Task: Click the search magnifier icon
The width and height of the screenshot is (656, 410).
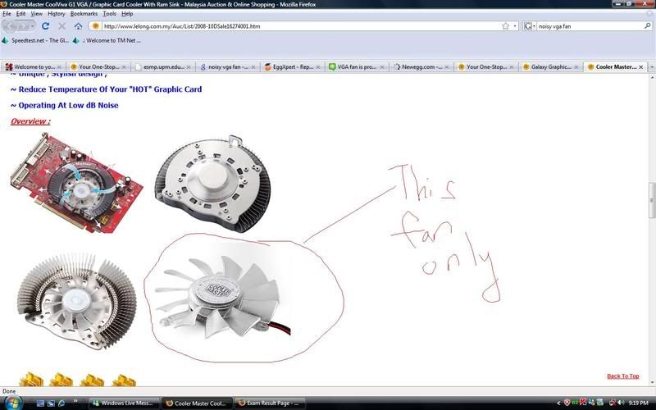Action: [x=648, y=26]
